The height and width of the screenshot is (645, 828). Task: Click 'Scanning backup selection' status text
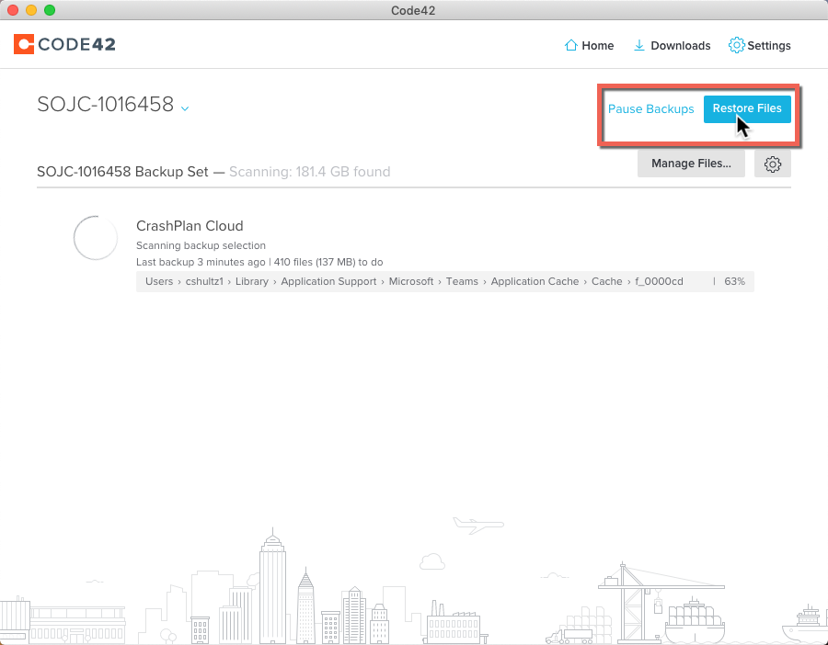pyautogui.click(x=201, y=245)
